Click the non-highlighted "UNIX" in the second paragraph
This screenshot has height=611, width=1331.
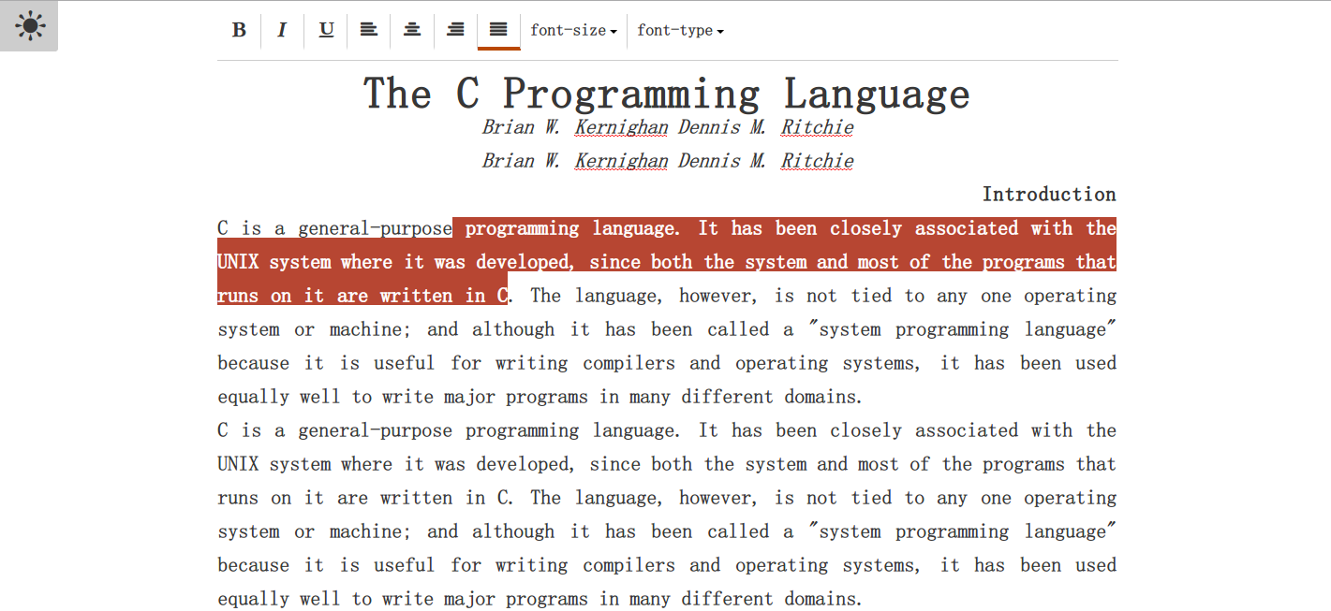click(238, 464)
